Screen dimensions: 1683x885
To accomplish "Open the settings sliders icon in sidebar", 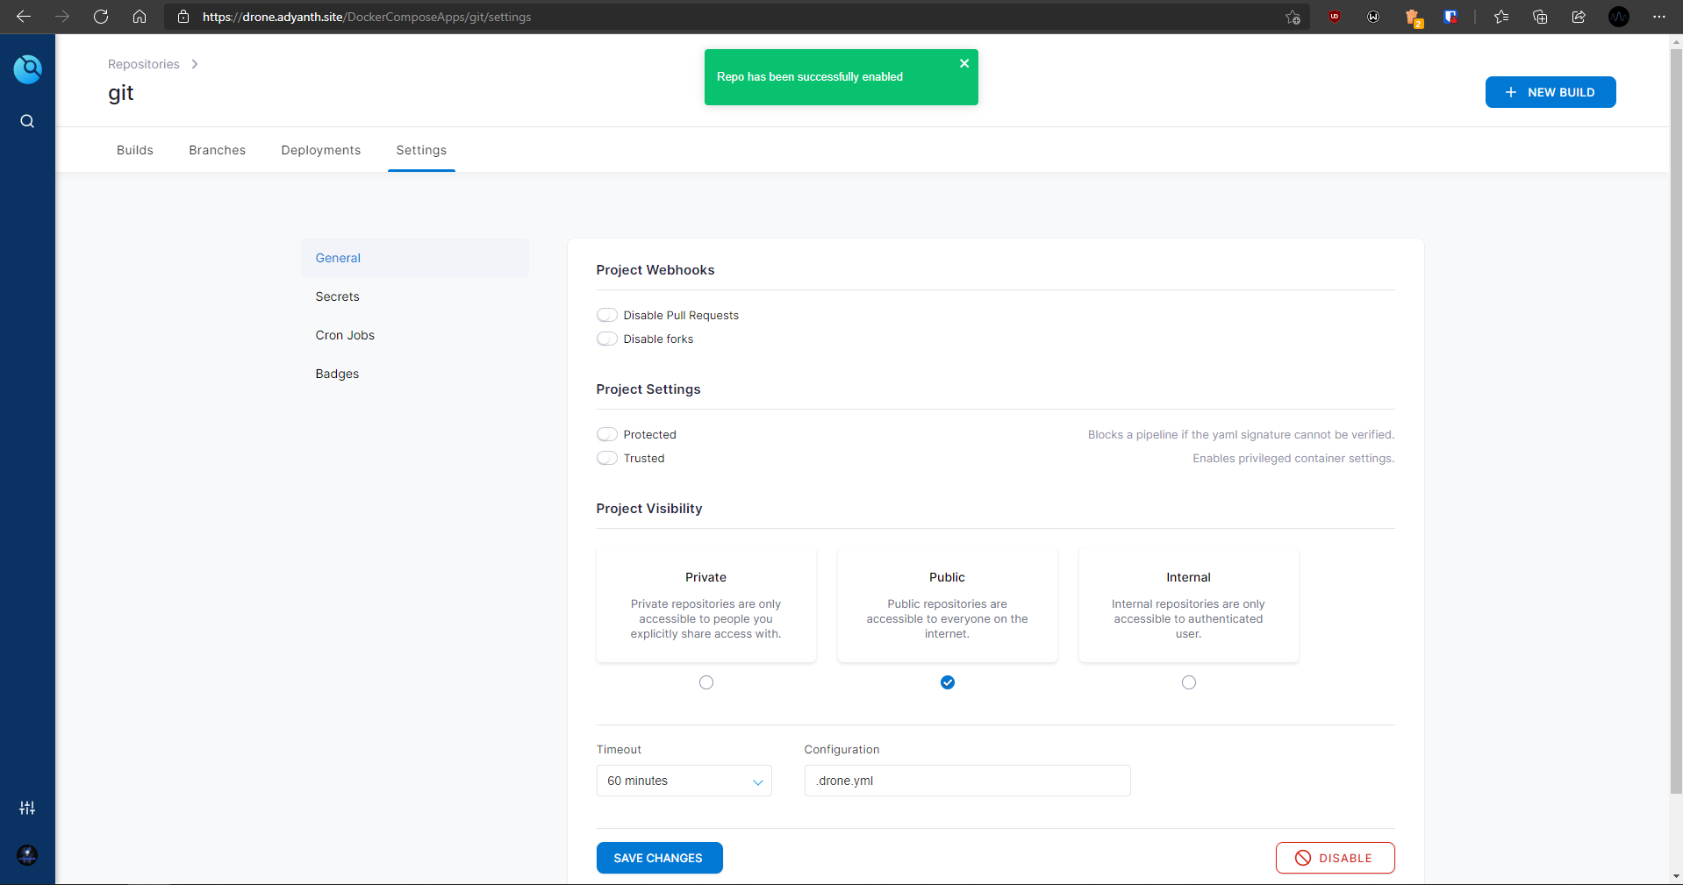I will 27,808.
